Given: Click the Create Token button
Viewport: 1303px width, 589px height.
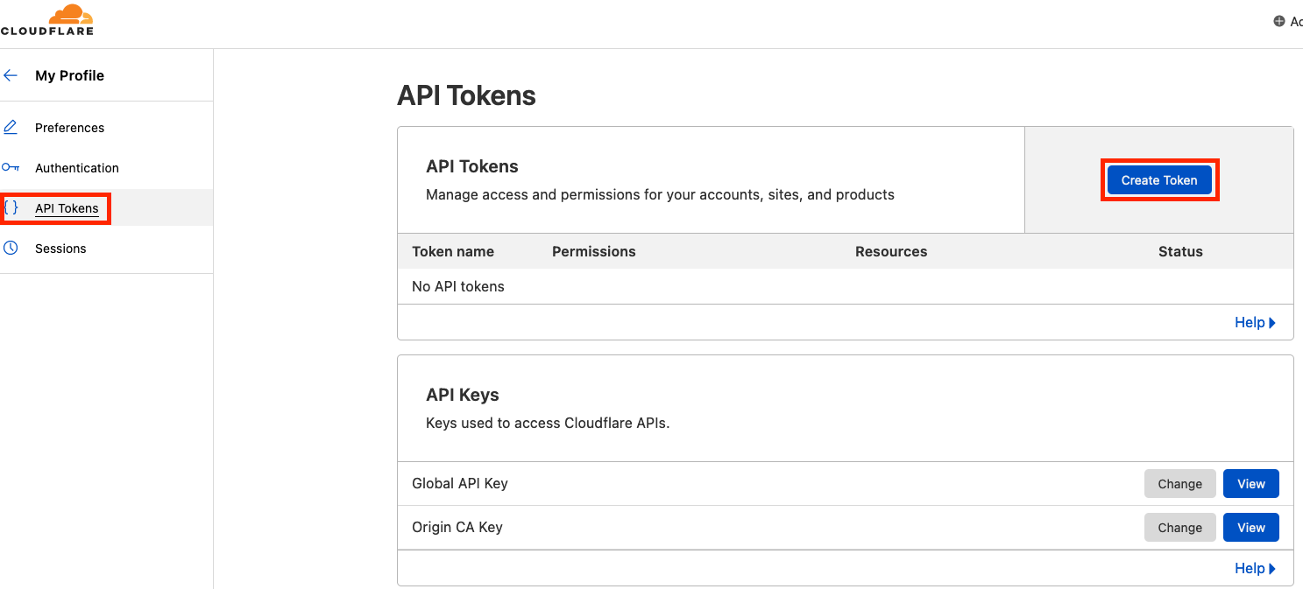Looking at the screenshot, I should click(x=1158, y=179).
